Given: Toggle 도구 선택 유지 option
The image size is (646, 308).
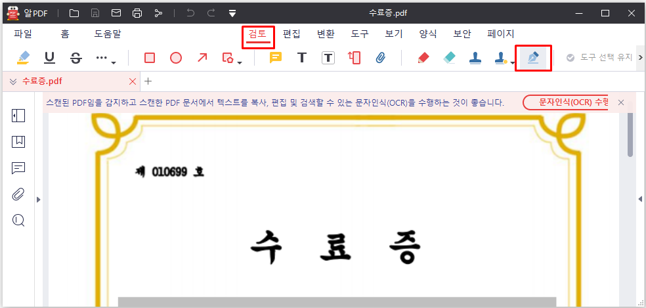Looking at the screenshot, I should [x=599, y=57].
